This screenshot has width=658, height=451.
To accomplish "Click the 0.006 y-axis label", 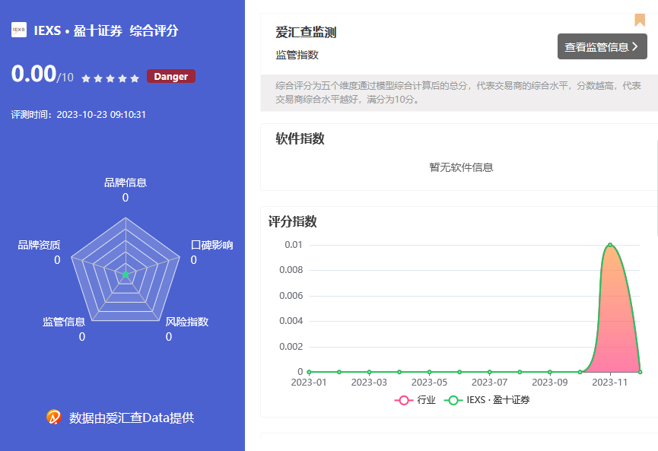I will pos(291,296).
